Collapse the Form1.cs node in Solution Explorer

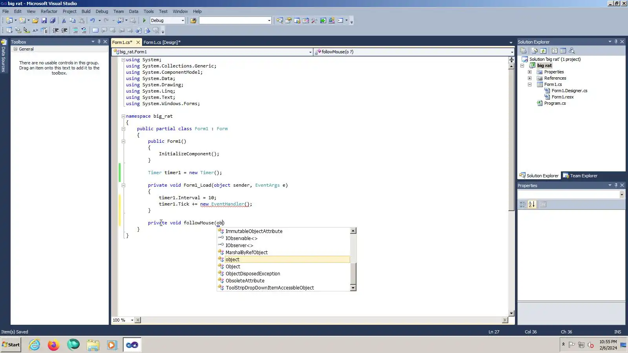click(529, 85)
